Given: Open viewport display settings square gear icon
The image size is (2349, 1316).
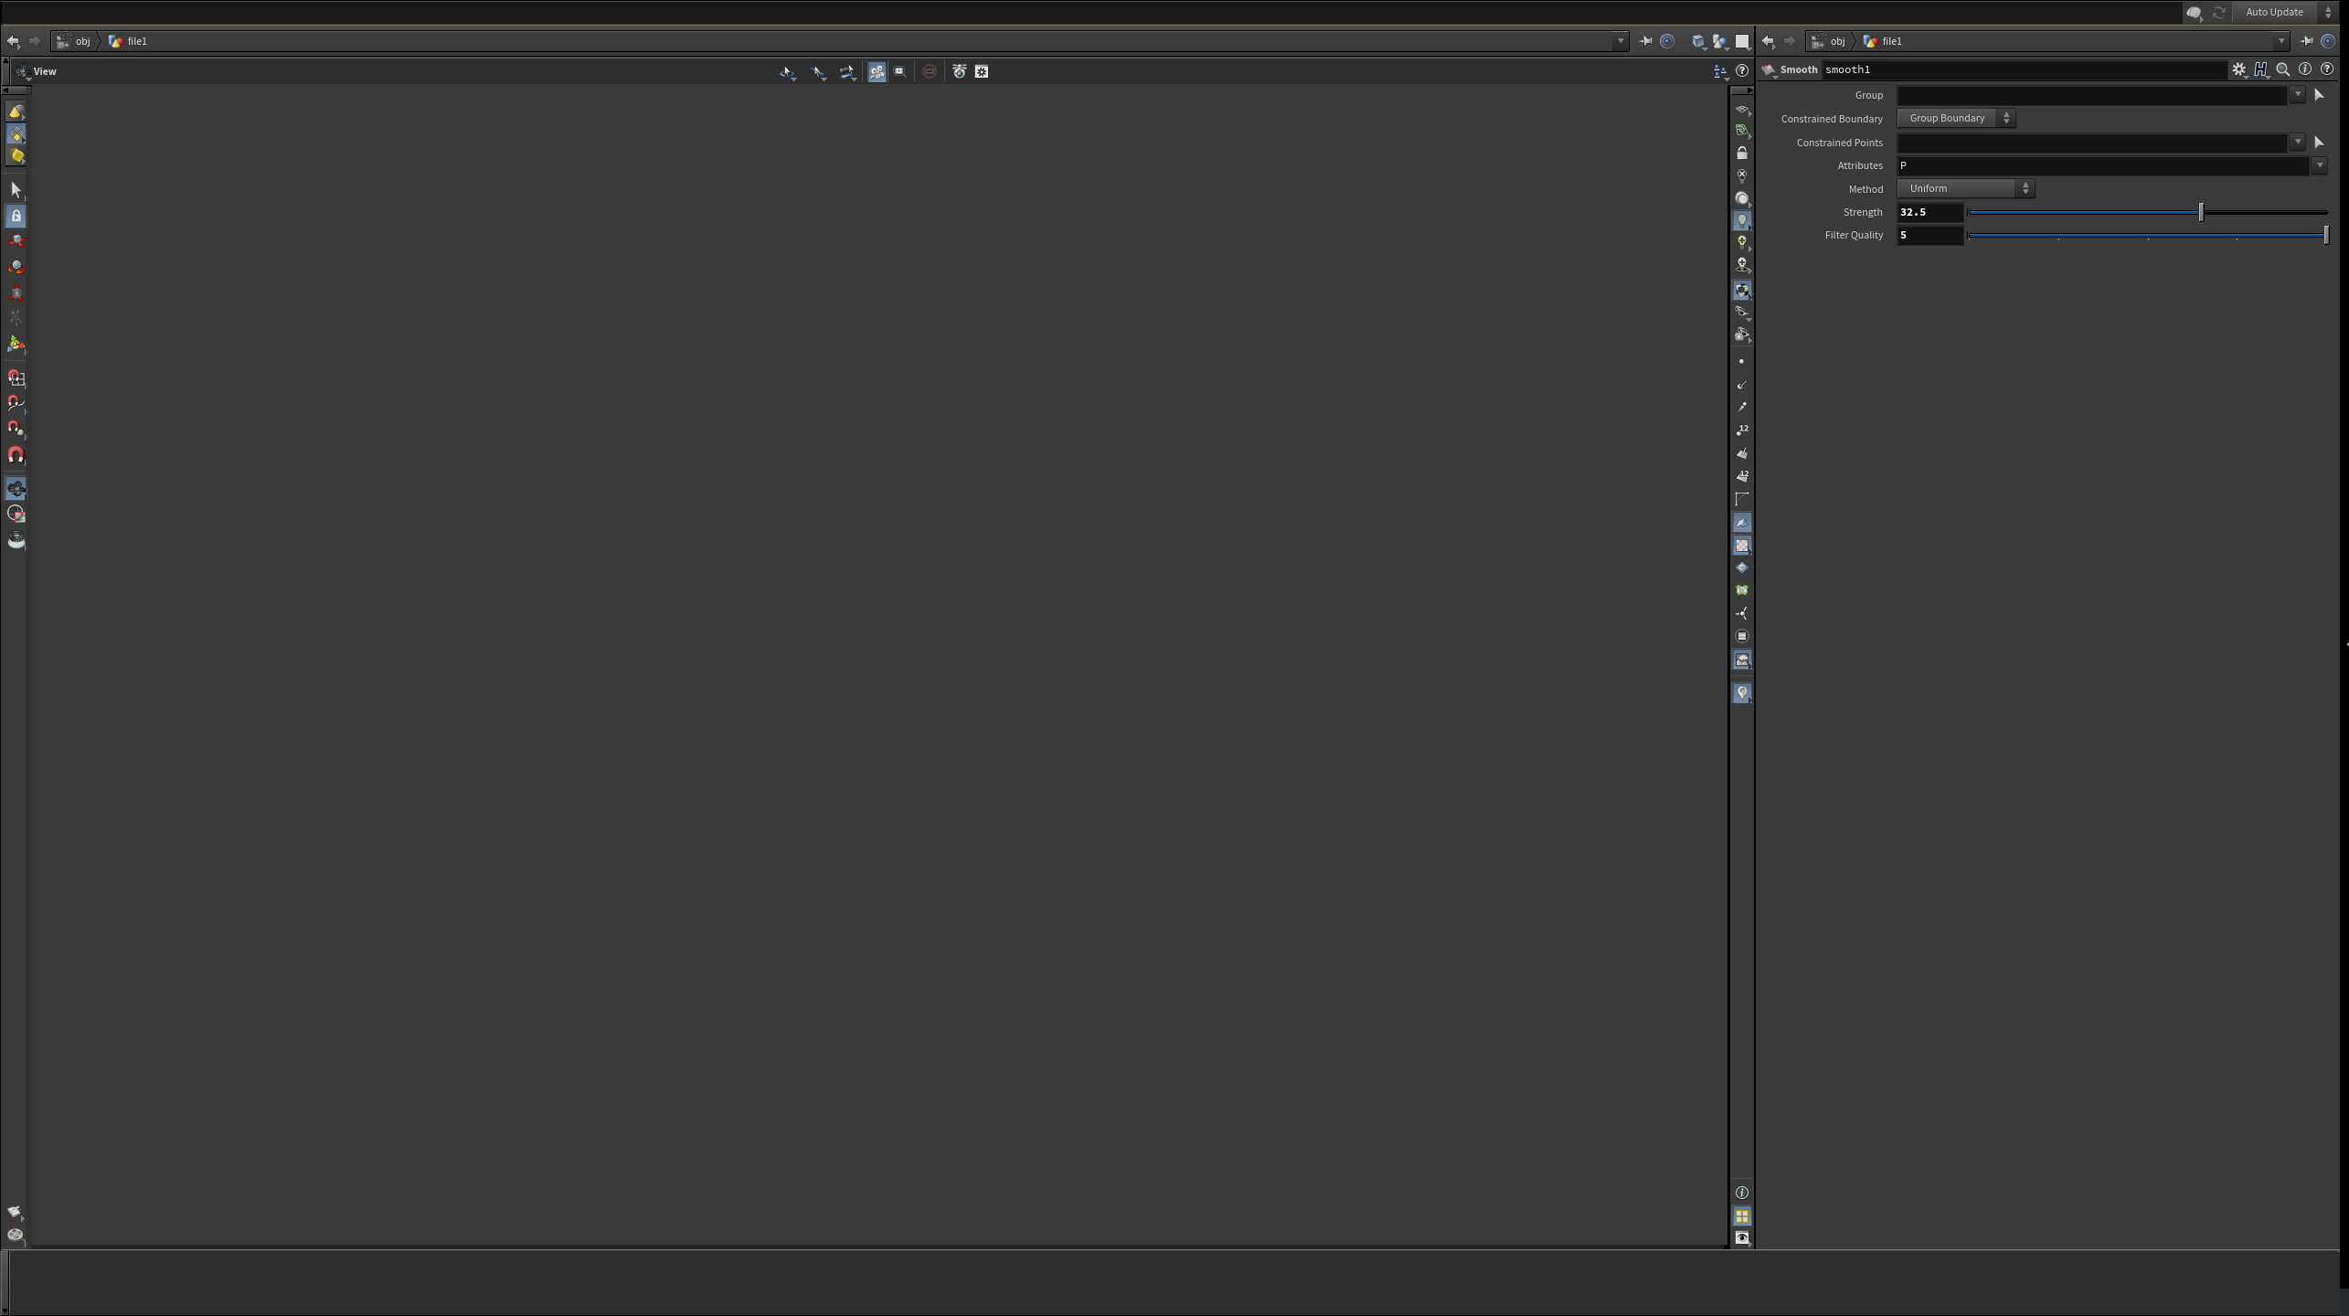Looking at the screenshot, I should [982, 71].
